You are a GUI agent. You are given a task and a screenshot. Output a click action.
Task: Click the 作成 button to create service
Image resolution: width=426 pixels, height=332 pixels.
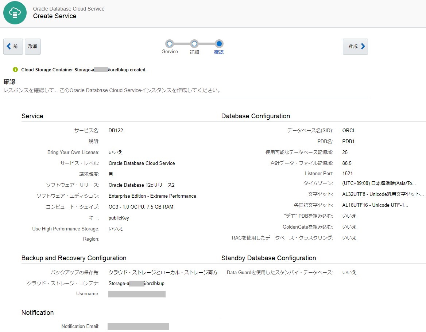355,47
